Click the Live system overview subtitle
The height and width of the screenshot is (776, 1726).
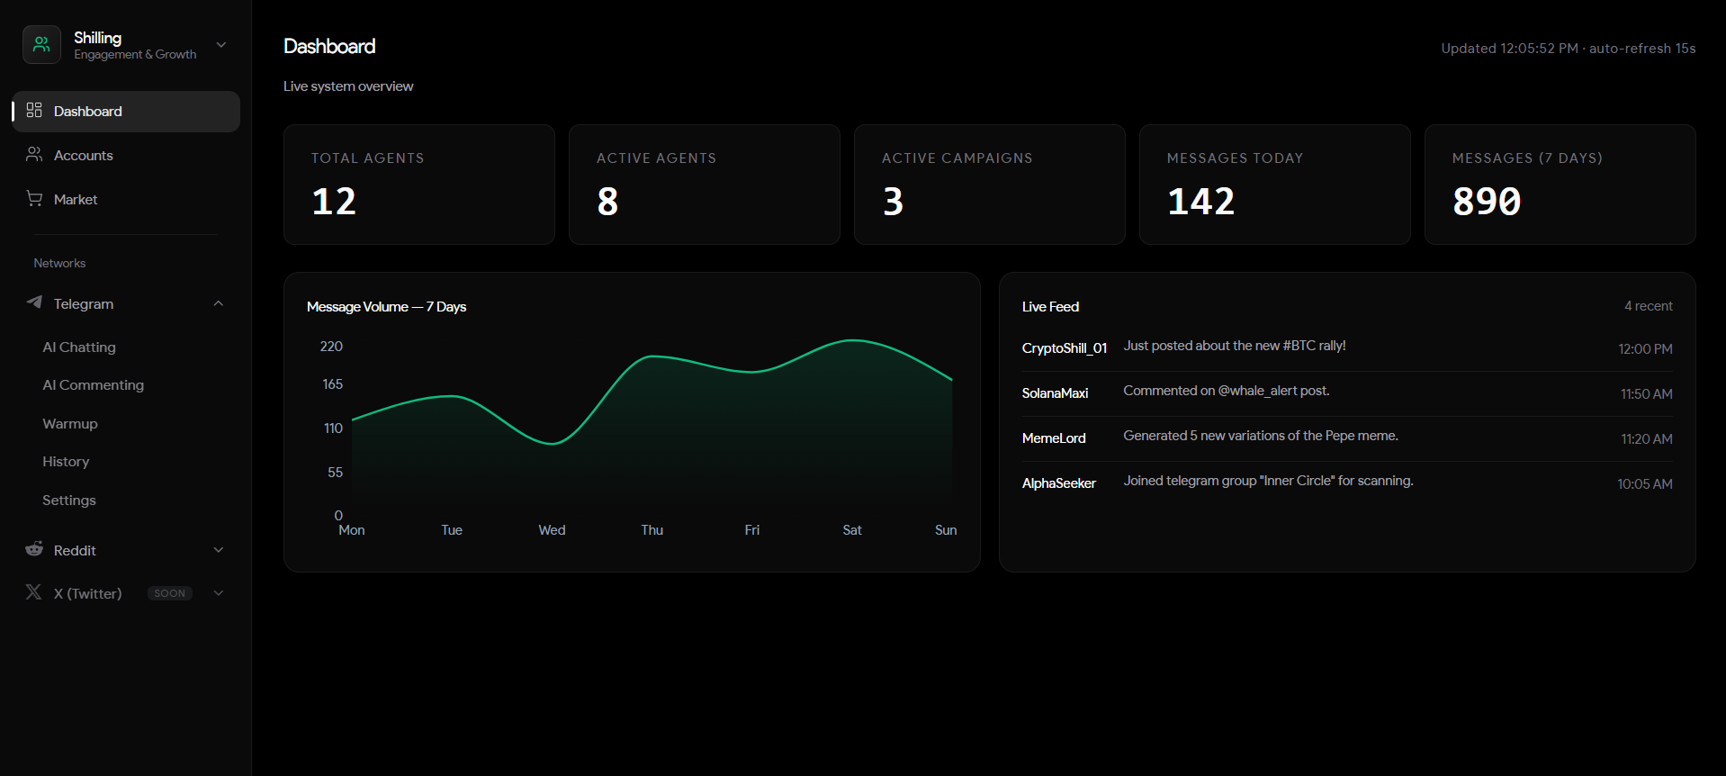point(348,86)
